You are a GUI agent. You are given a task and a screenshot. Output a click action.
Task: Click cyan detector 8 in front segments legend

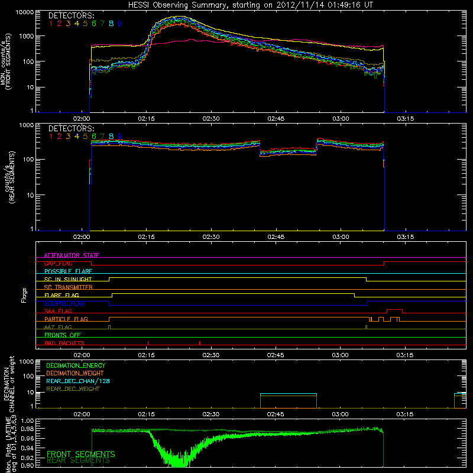pos(111,24)
